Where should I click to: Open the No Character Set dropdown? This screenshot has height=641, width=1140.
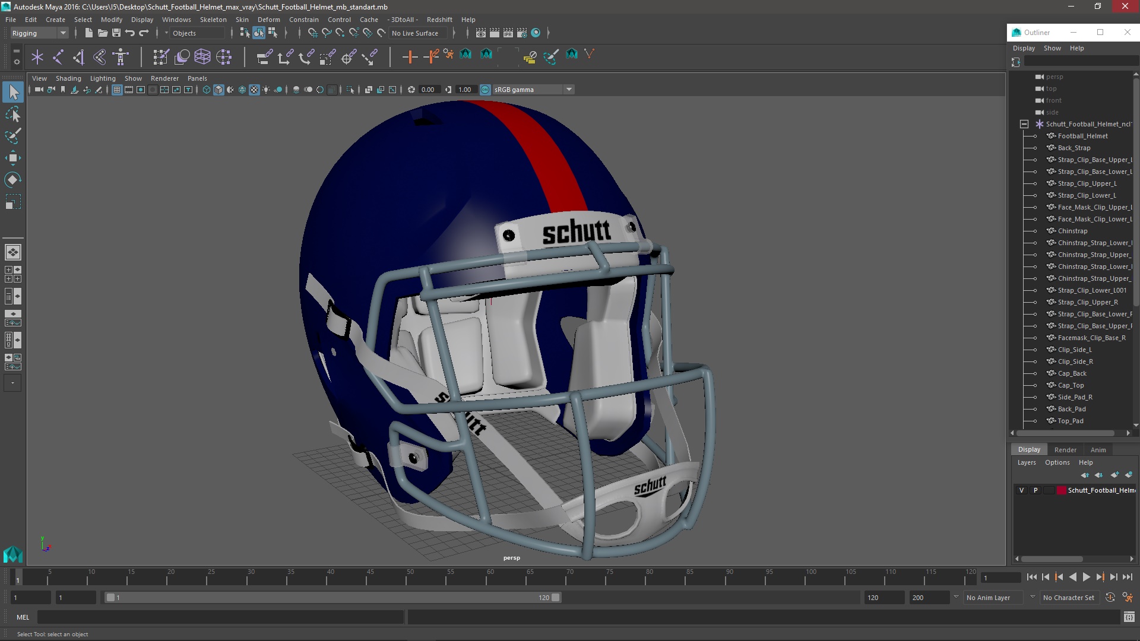[1069, 598]
